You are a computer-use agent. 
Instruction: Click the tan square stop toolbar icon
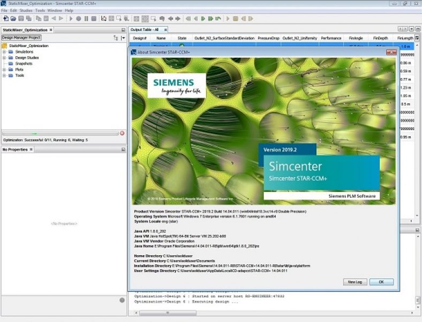pos(236,19)
